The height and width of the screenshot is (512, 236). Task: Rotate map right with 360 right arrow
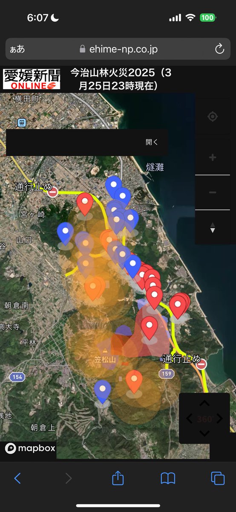(219, 419)
